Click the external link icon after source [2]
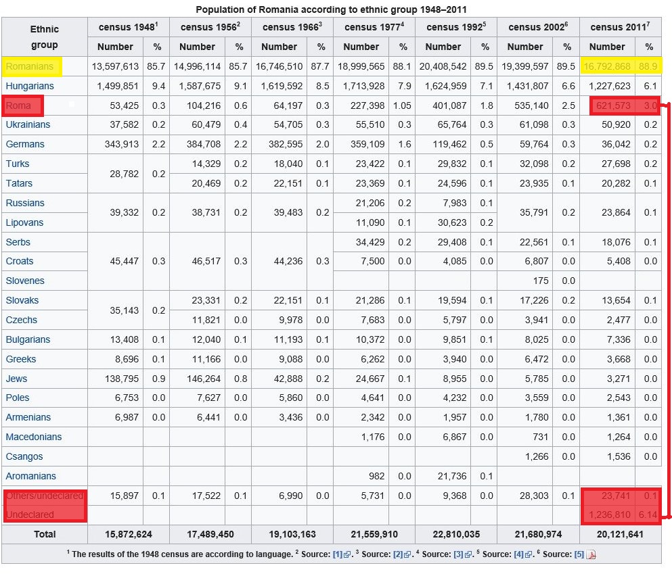Viewport: 672px width, 574px height. [407, 555]
